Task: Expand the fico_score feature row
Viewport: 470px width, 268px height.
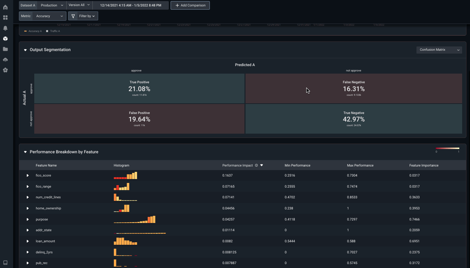Action: [x=27, y=175]
